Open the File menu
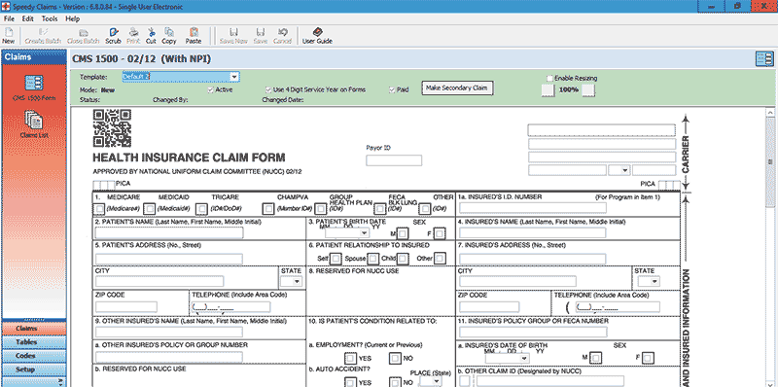The width and height of the screenshot is (778, 387). 9,18
